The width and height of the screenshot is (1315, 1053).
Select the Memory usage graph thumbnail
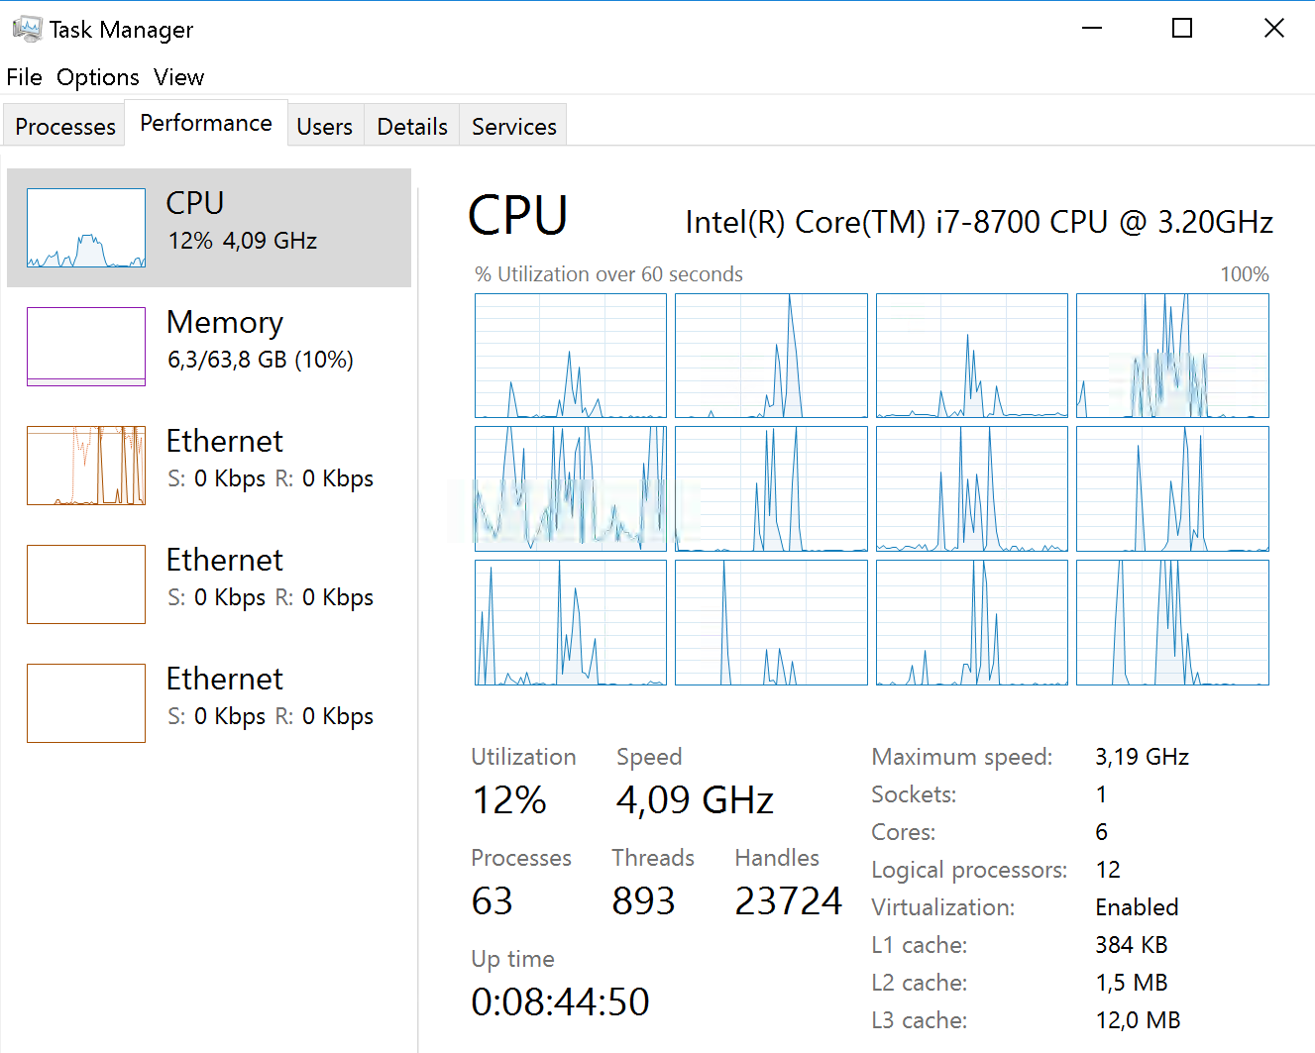pyautogui.click(x=86, y=347)
